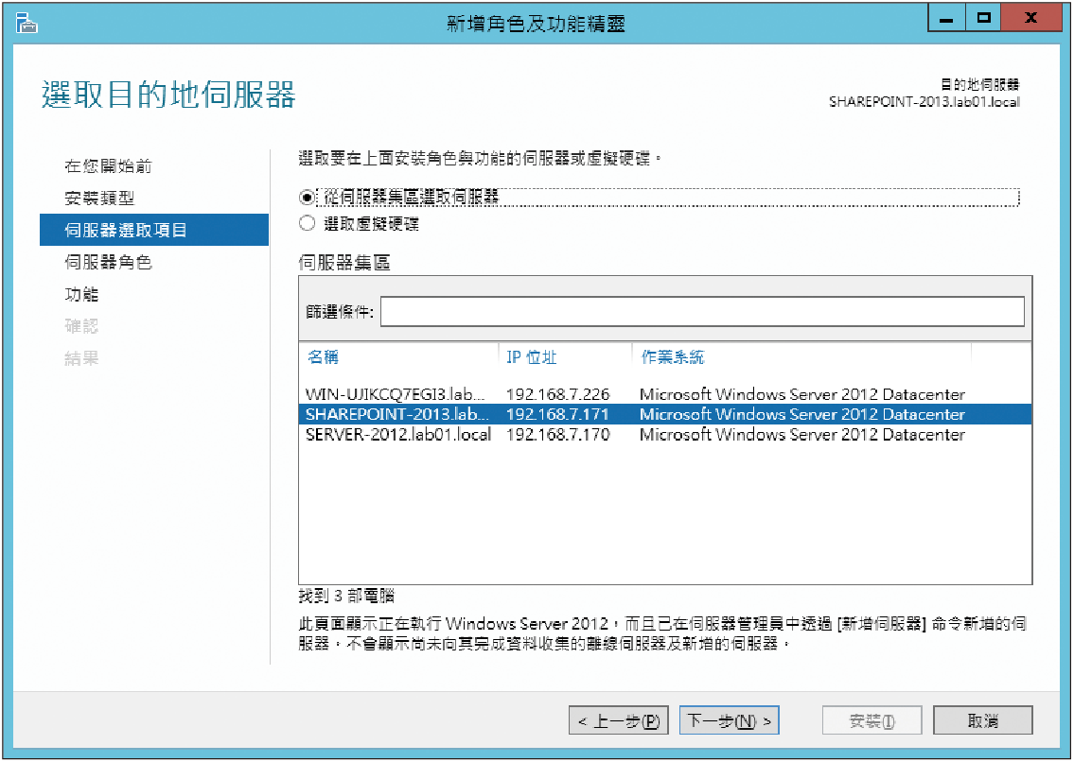This screenshot has width=1074, height=762.
Task: Focus the 篩選條件 filter input field
Action: point(703,311)
